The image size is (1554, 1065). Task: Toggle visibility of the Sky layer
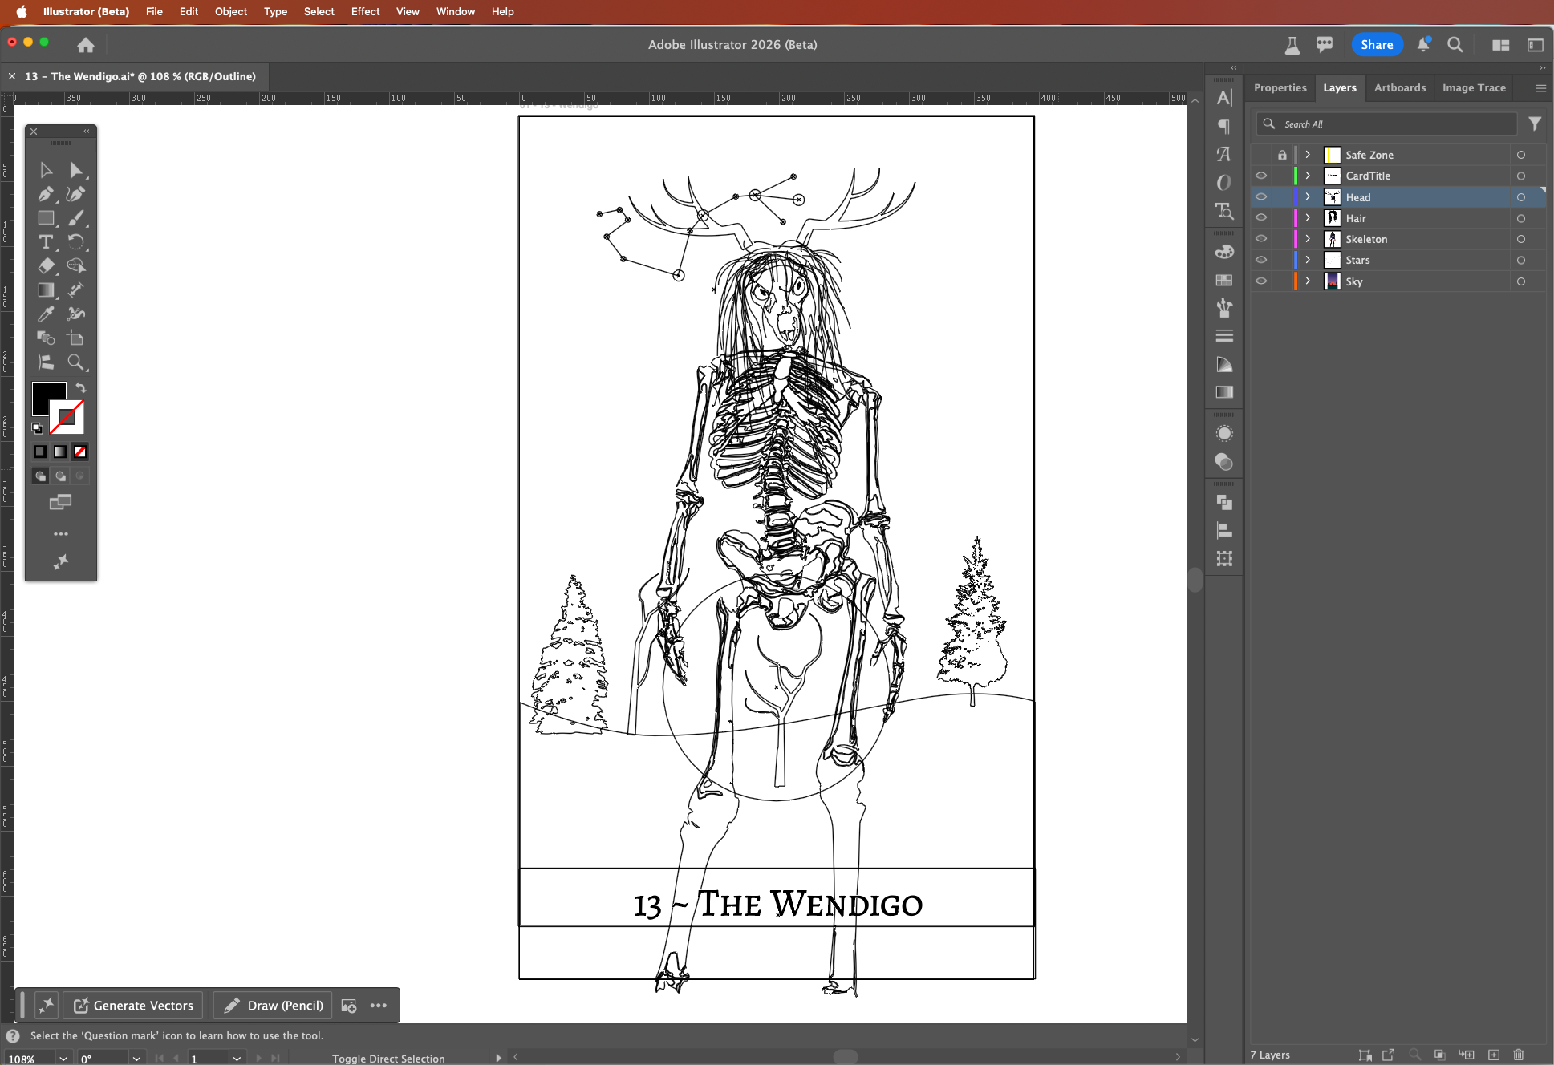coord(1261,281)
